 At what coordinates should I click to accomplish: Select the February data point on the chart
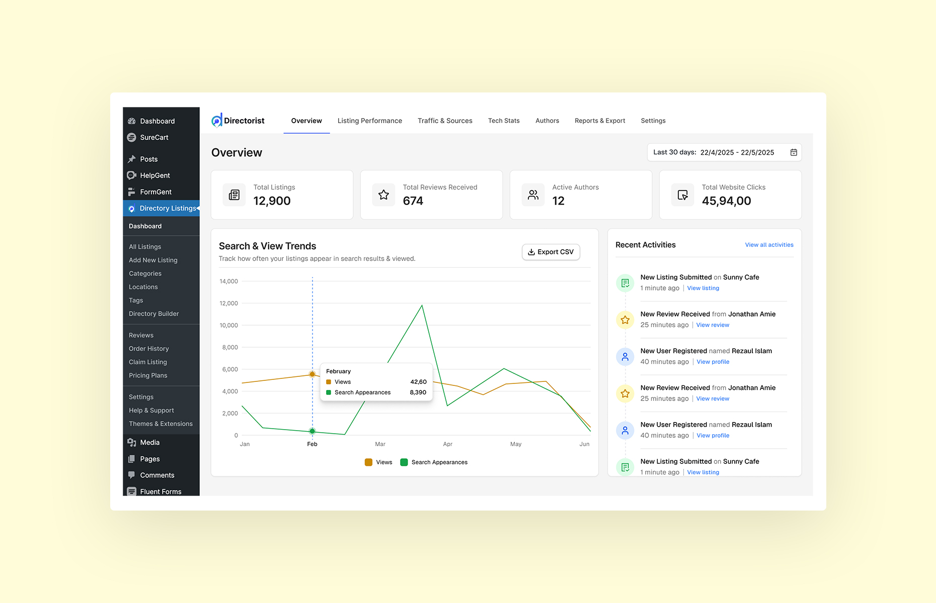click(312, 374)
